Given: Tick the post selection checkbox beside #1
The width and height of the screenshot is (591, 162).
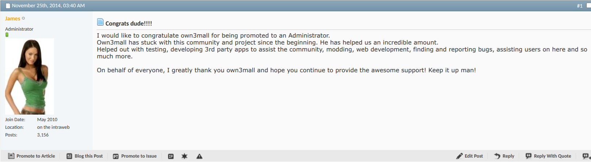Looking at the screenshot, I should [x=588, y=5].
